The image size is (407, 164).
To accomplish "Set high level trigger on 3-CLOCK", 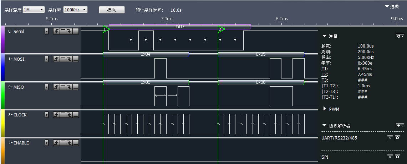I will click(63, 115).
